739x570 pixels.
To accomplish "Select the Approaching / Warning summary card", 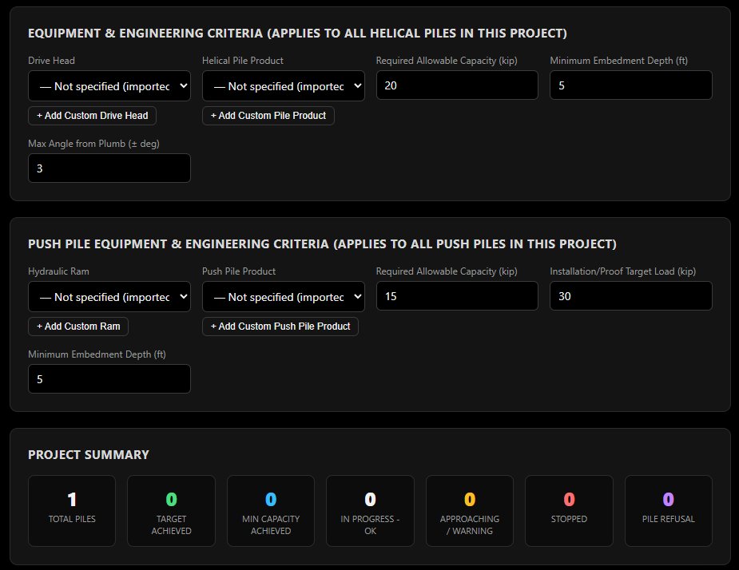I will [x=470, y=511].
